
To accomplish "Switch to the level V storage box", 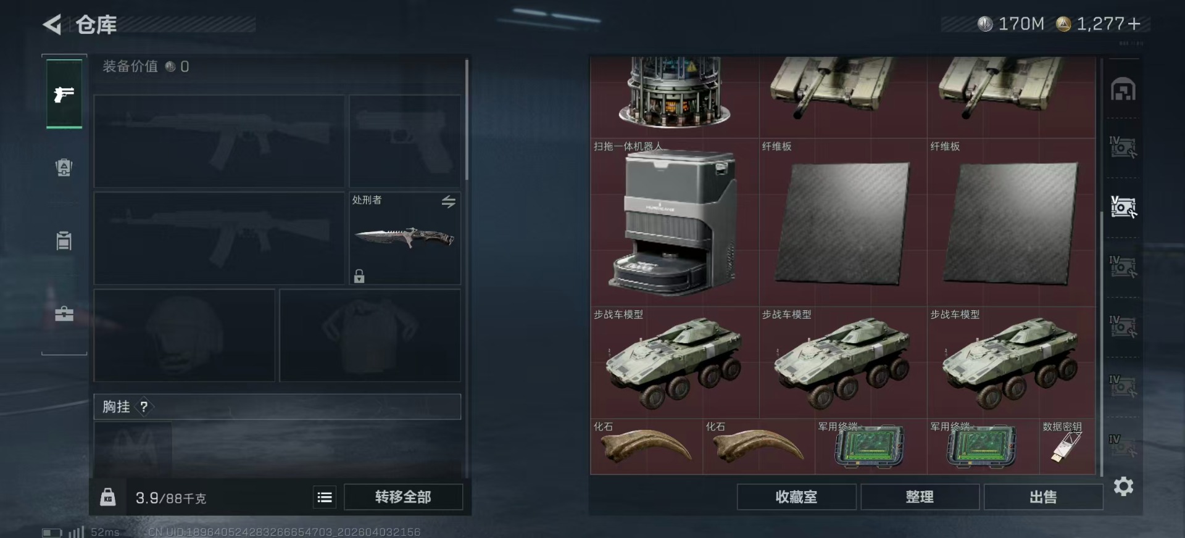I will pyautogui.click(x=1123, y=207).
